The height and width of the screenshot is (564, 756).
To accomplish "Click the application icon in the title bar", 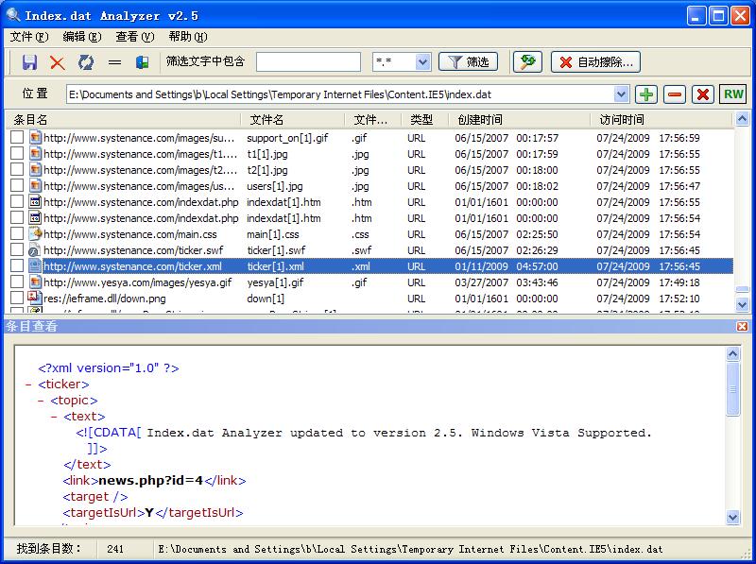I will pyautogui.click(x=13, y=15).
